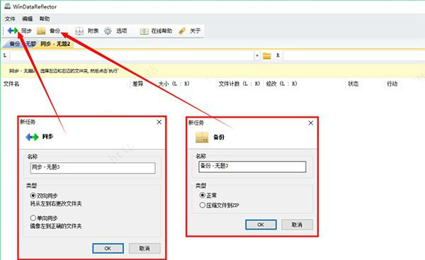Close the 同步 new task dialog
This screenshot has width=425, height=260.
pyautogui.click(x=159, y=123)
